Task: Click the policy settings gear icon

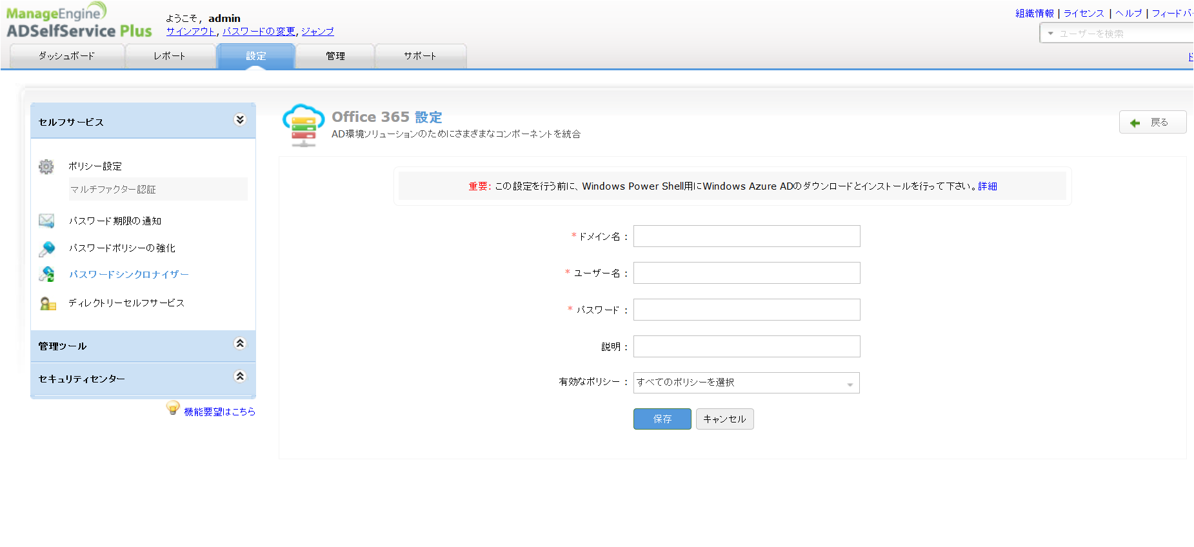Action: point(46,166)
